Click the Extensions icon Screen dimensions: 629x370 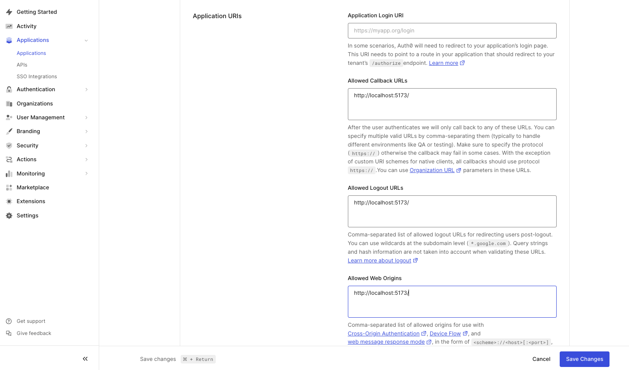(x=8, y=201)
